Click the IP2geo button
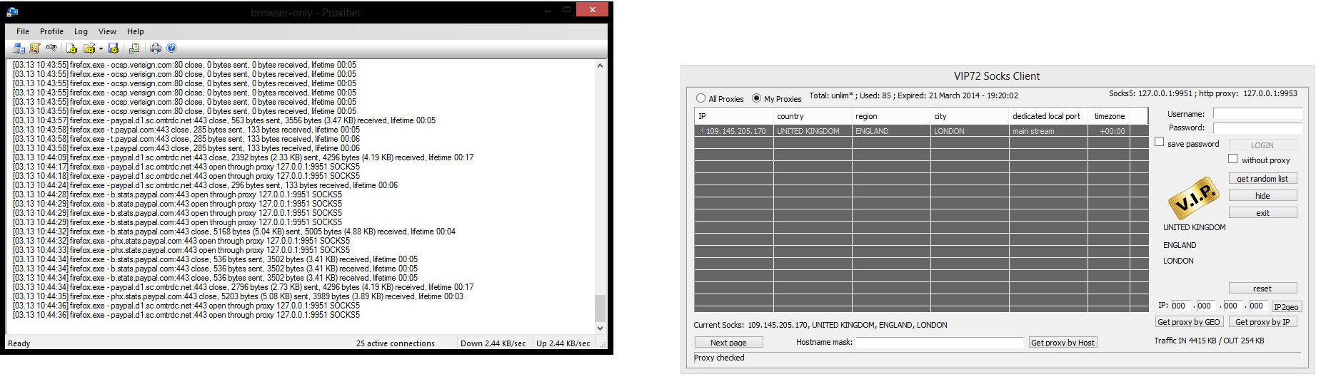The image size is (1321, 384). (x=1286, y=306)
